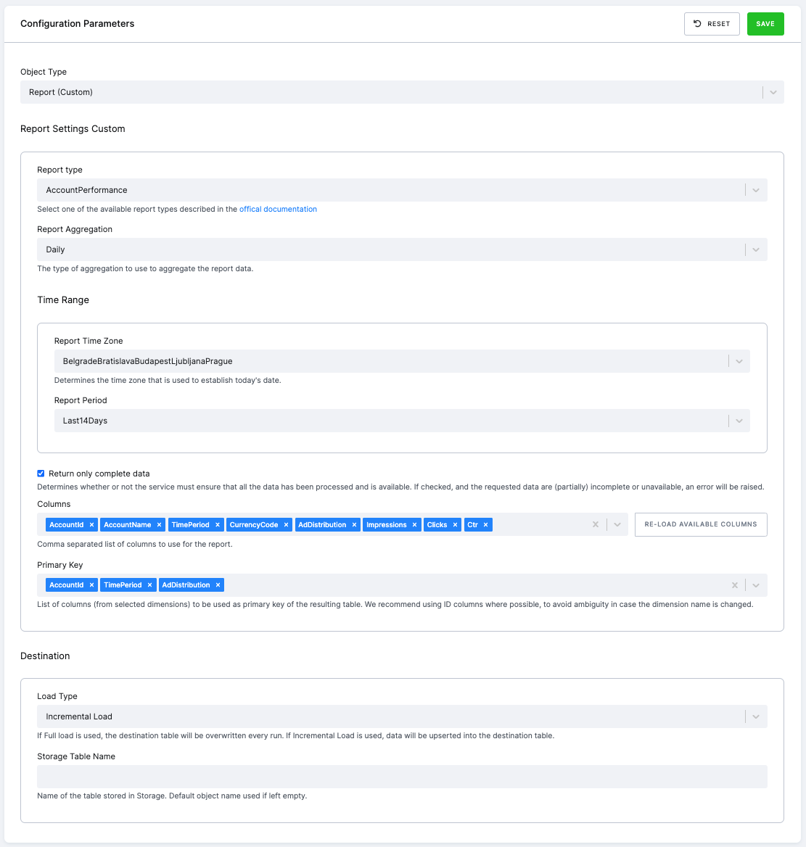806x847 pixels.
Task: Remove AccountName tag from Columns
Action: pos(159,524)
